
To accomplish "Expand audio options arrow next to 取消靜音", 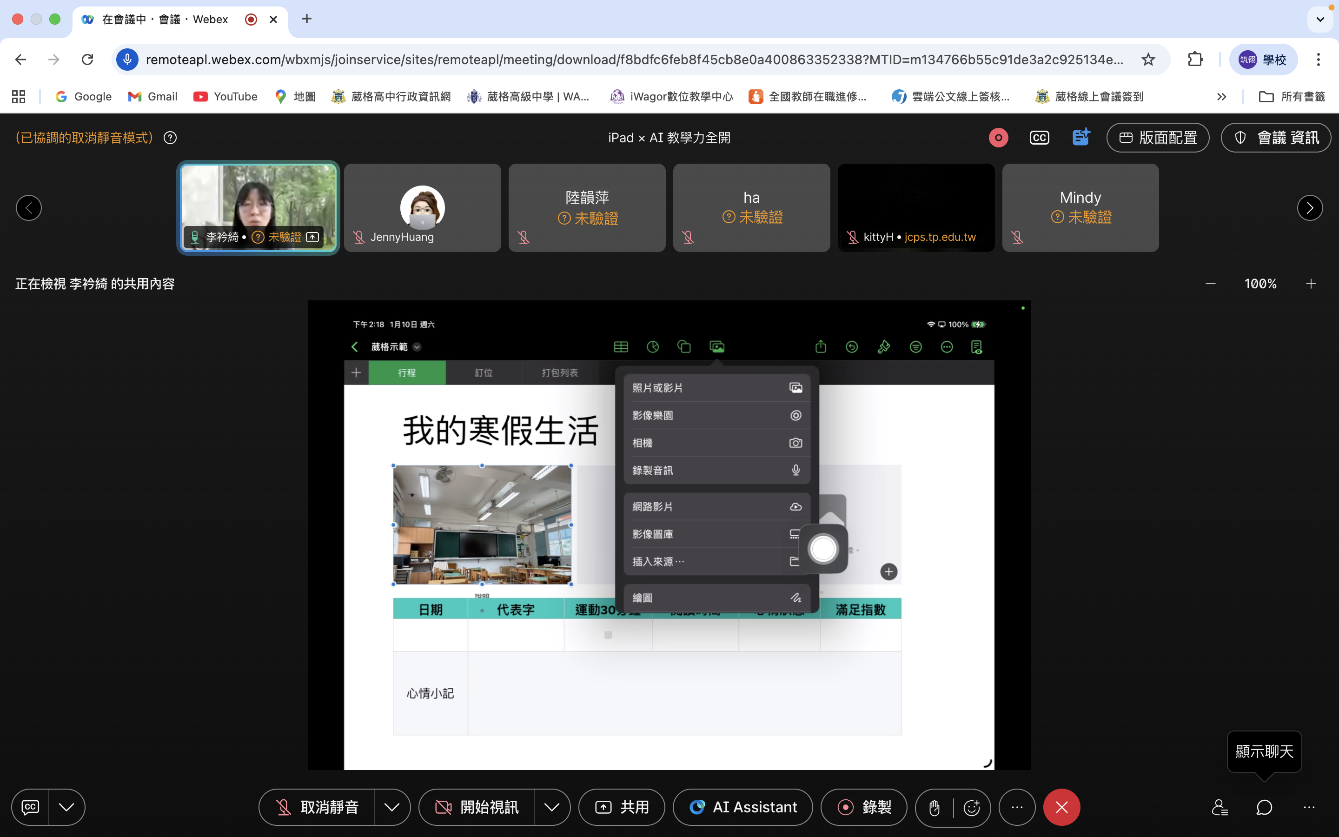I will (x=392, y=808).
